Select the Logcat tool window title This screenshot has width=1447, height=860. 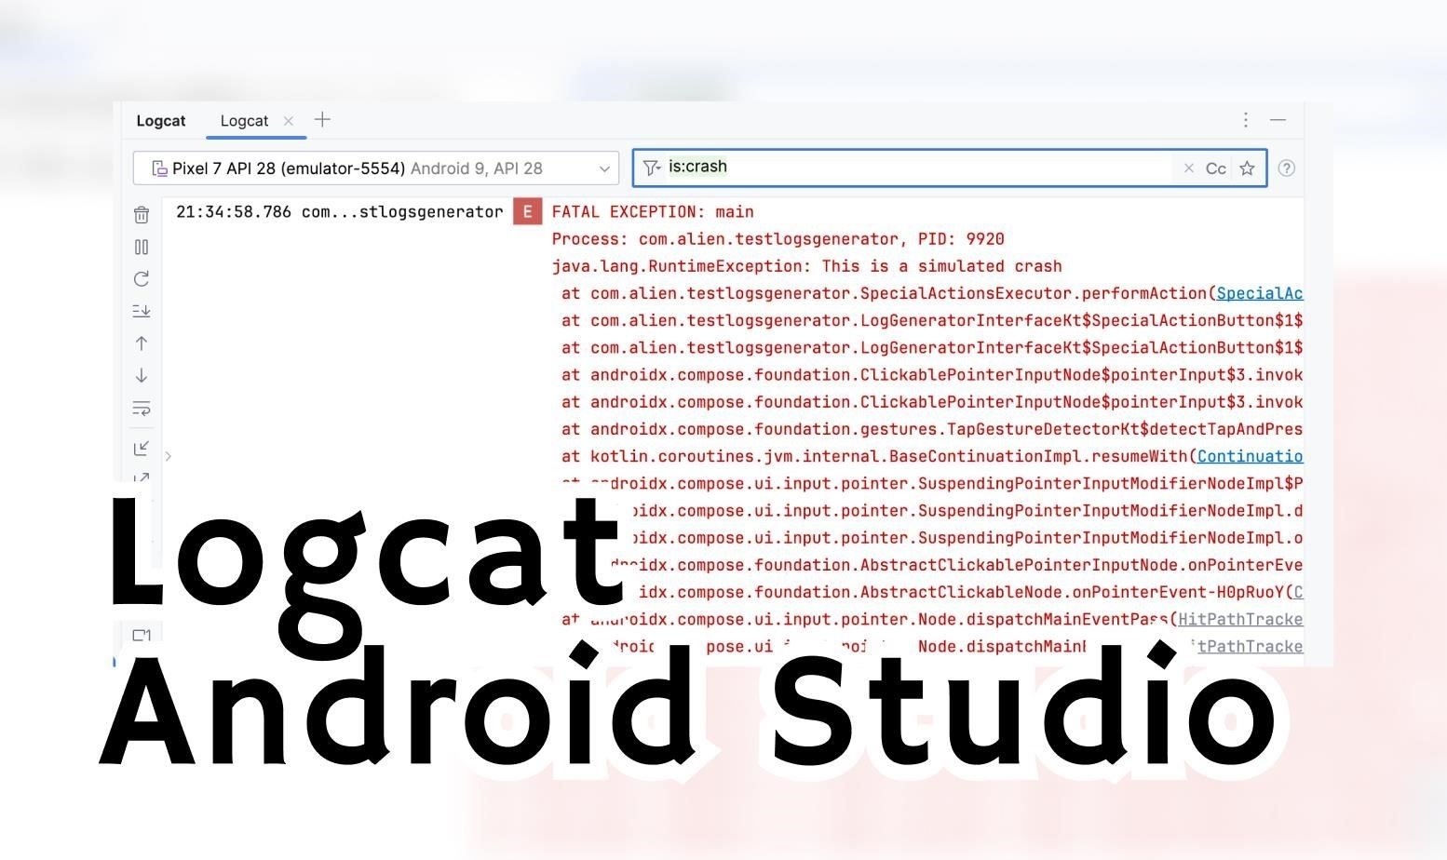160,121
